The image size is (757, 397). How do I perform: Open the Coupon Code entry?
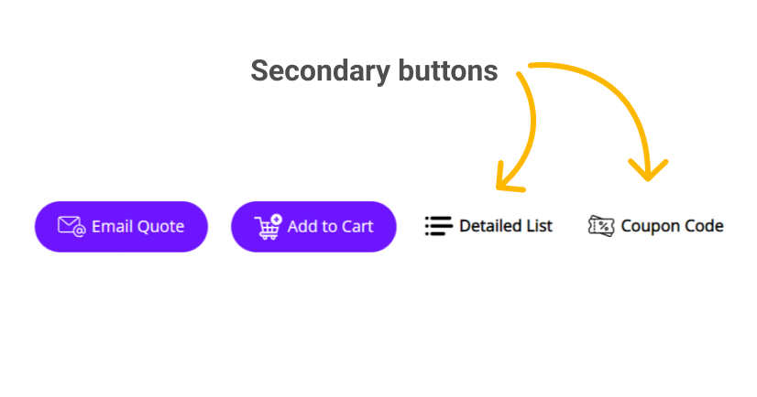[655, 226]
